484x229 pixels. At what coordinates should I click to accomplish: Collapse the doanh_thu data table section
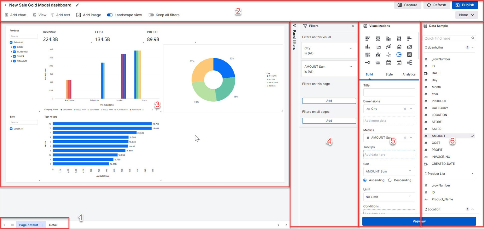point(472,47)
